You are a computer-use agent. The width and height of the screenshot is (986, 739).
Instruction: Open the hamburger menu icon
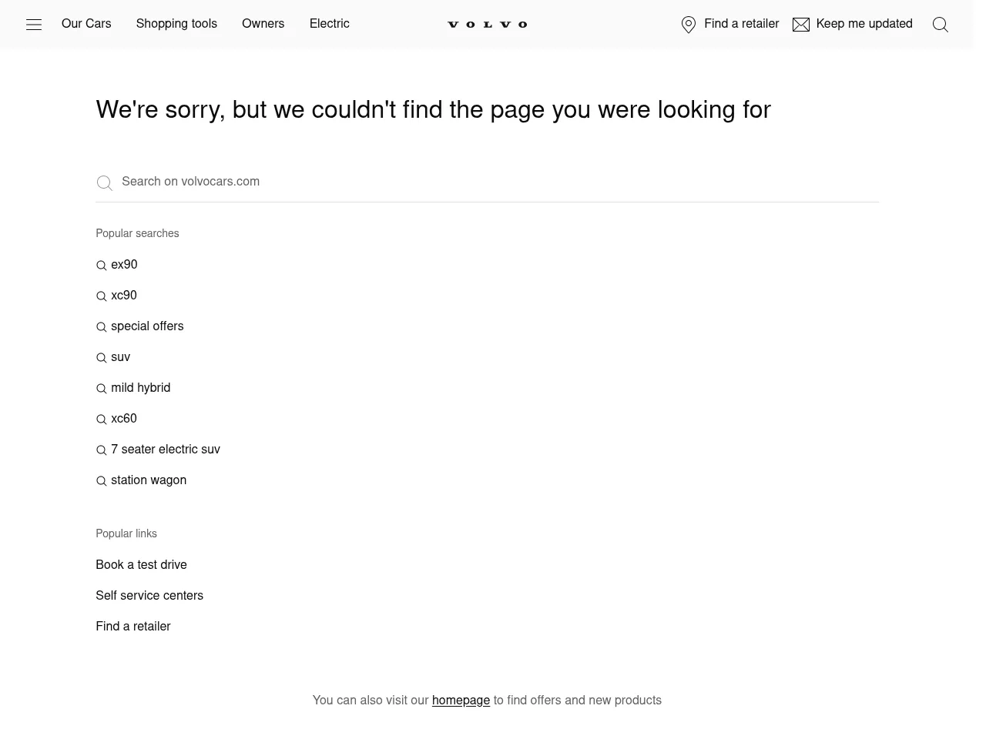[x=34, y=25]
